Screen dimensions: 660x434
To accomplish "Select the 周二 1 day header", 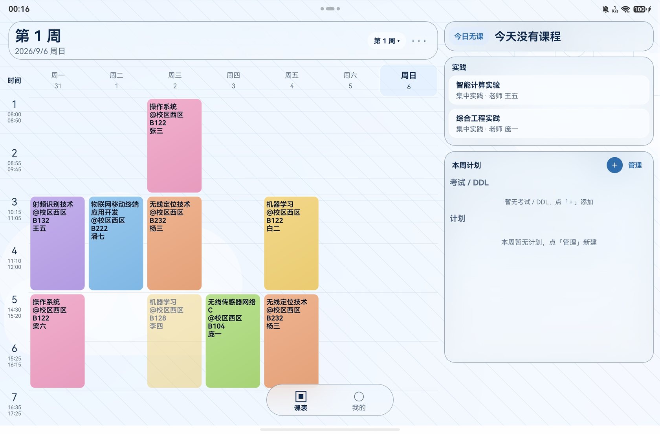I will pos(116,80).
